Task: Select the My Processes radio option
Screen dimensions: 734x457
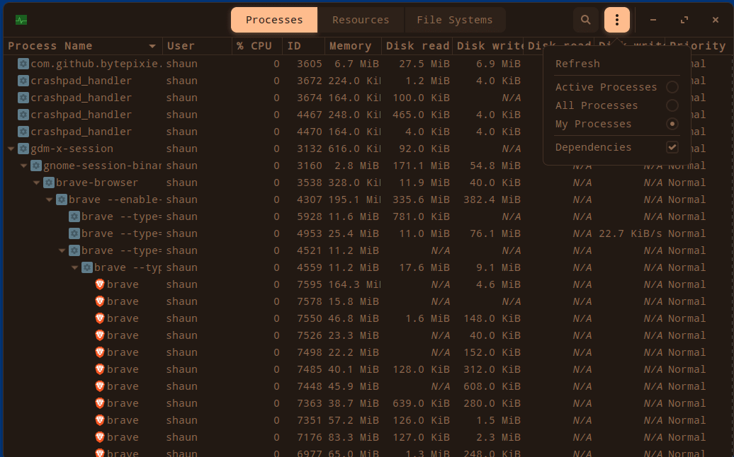Action: click(672, 124)
